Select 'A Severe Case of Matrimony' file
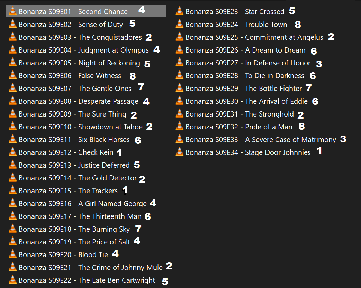This screenshot has height=288, width=361. 290,140
